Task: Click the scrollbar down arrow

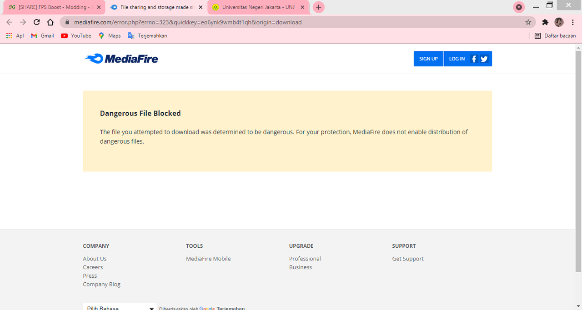Action: coord(578,306)
